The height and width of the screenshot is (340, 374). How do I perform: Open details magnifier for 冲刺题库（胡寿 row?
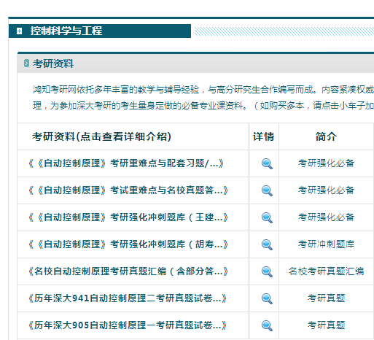point(267,244)
